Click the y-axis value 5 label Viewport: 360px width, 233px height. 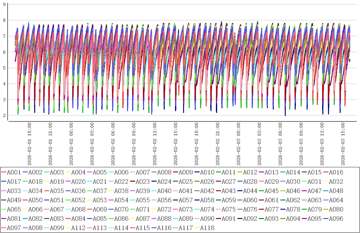tap(4, 68)
